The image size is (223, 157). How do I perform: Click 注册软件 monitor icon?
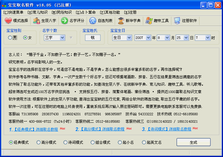pos(177,21)
